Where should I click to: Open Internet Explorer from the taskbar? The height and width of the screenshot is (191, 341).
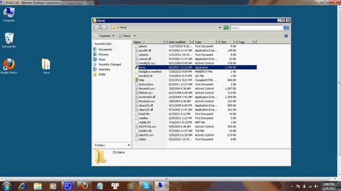22,186
